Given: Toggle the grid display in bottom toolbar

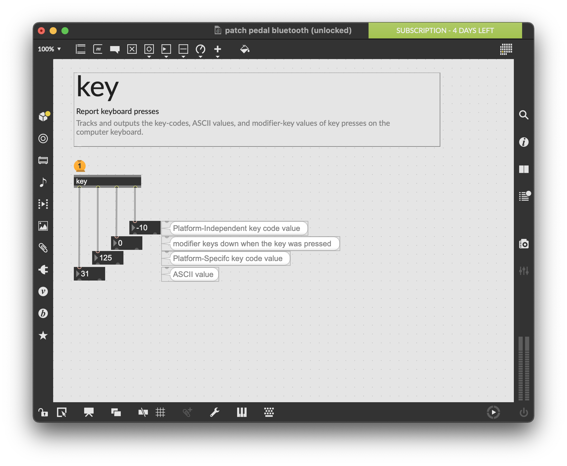Looking at the screenshot, I should (x=160, y=412).
